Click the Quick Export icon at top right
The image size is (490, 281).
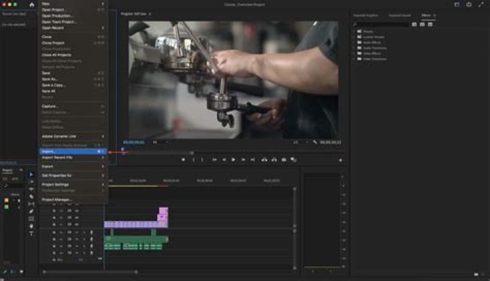pyautogui.click(x=469, y=4)
